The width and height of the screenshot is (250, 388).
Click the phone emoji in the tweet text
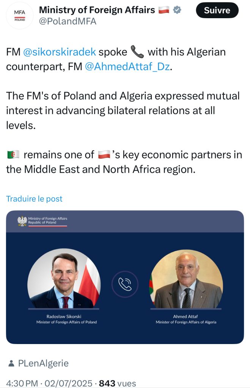137,52
